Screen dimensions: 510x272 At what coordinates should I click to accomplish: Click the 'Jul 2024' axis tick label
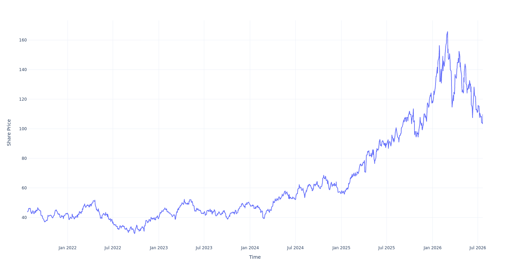pyautogui.click(x=295, y=248)
